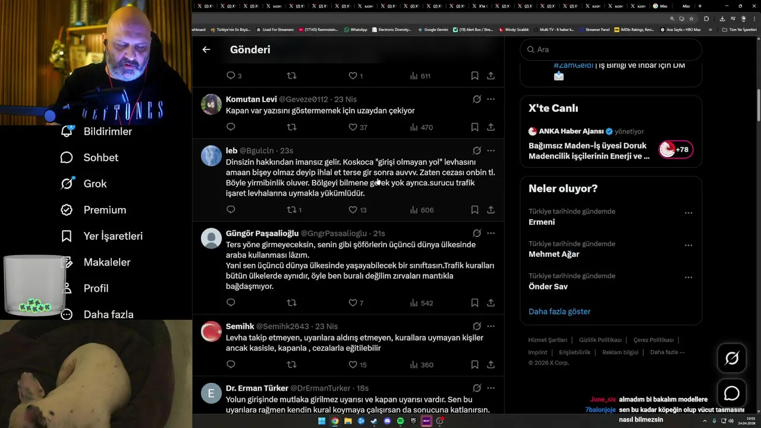Open more options for Dr. Erman Türker's post
The height and width of the screenshot is (428, 761).
(490, 388)
